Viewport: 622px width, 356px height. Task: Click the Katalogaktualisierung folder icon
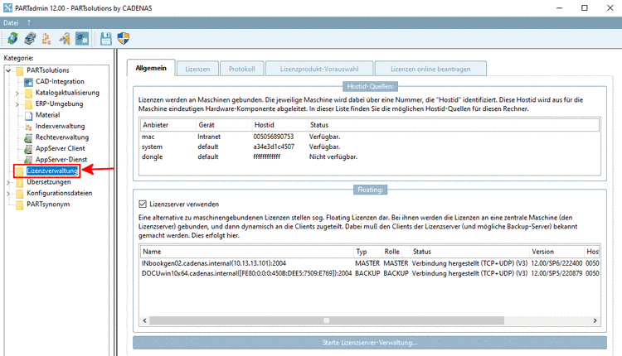(28, 93)
